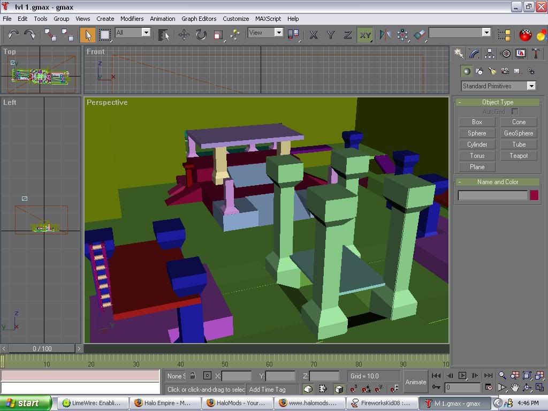
Task: Open the Modifiers menu
Action: [132, 19]
